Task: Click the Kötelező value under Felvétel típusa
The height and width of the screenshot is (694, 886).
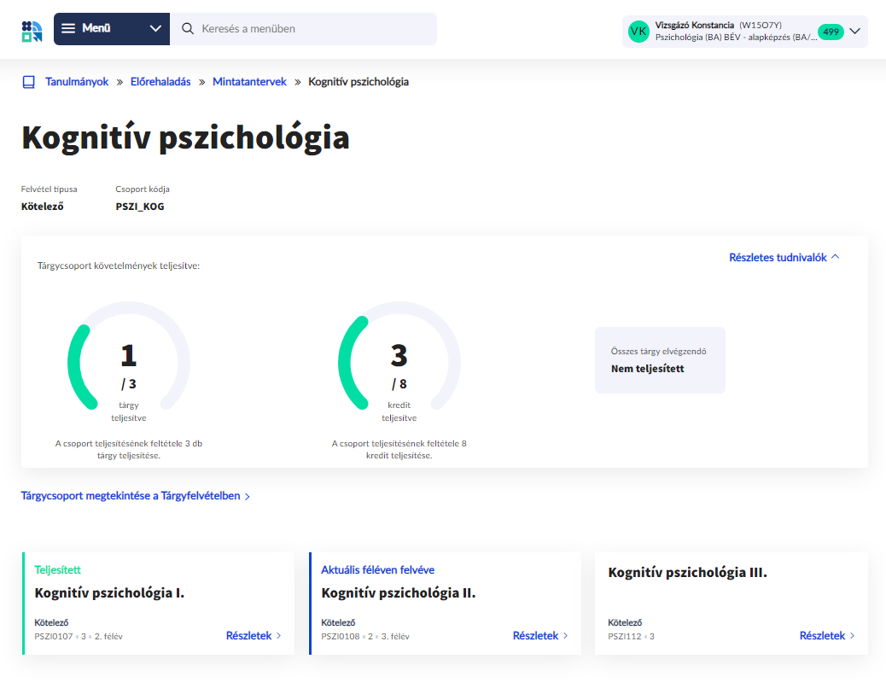Action: click(43, 207)
